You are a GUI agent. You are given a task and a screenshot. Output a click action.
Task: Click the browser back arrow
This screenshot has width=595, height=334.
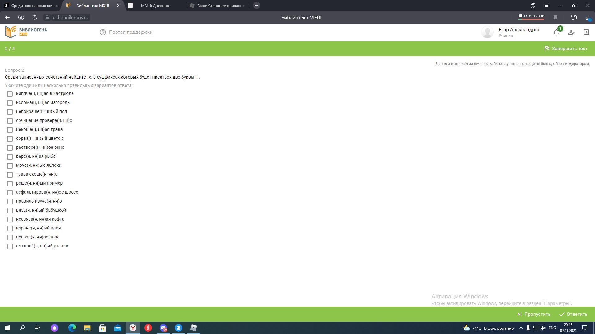[x=7, y=17]
